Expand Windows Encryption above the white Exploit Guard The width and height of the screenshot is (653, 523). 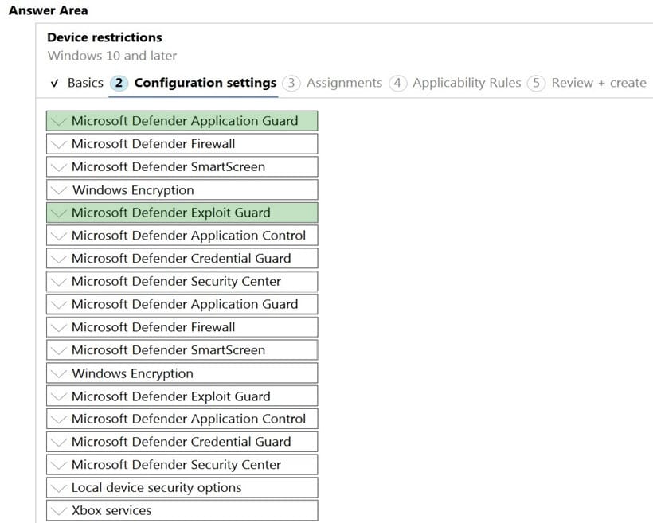182,373
